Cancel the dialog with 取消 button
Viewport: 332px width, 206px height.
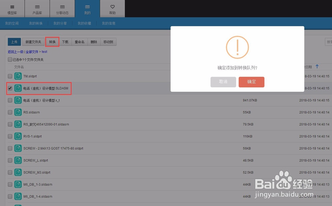point(223,82)
